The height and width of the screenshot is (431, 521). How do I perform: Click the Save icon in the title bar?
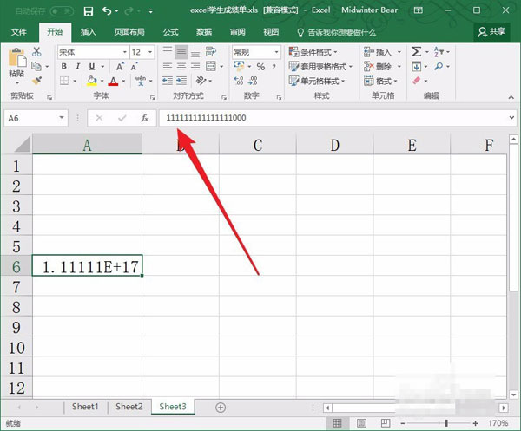(88, 10)
